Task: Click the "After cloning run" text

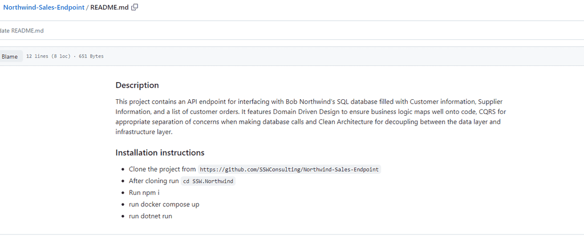Action: [153, 181]
